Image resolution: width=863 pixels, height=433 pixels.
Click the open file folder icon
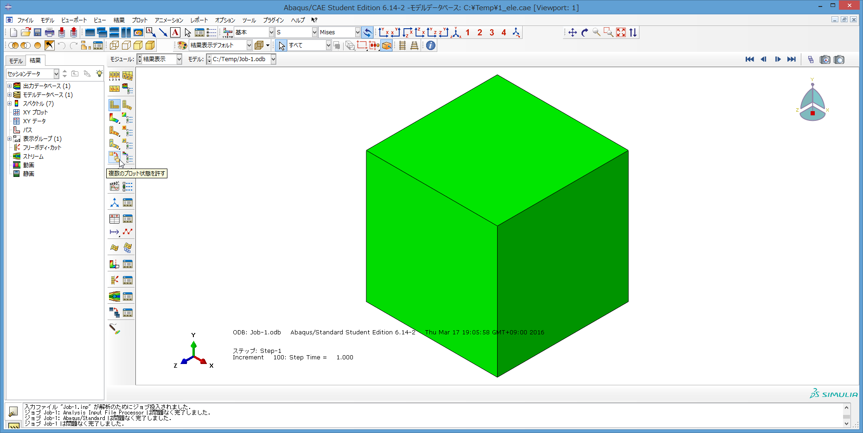[26, 32]
